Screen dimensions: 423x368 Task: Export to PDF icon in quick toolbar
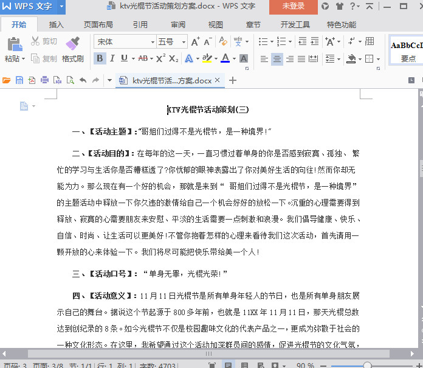click(x=32, y=80)
